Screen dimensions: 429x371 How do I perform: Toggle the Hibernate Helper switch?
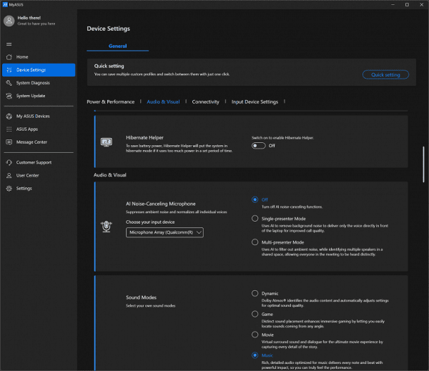click(259, 145)
